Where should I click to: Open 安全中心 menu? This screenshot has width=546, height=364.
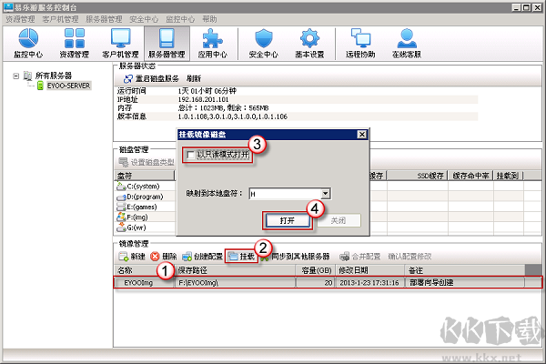(x=144, y=19)
